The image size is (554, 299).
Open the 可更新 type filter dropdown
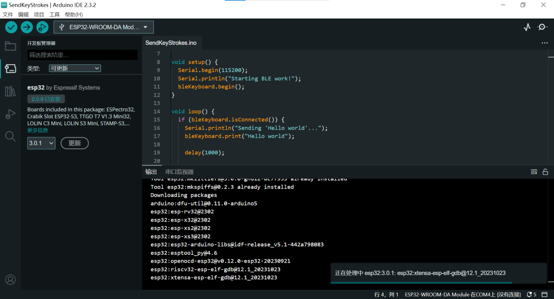click(x=74, y=68)
